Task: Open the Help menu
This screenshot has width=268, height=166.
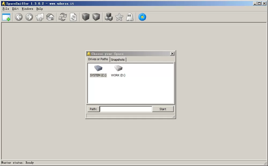Action: pos(39,9)
